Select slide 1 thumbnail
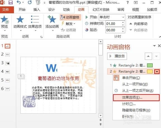The width and height of the screenshot is (161, 128). pos(8,46)
